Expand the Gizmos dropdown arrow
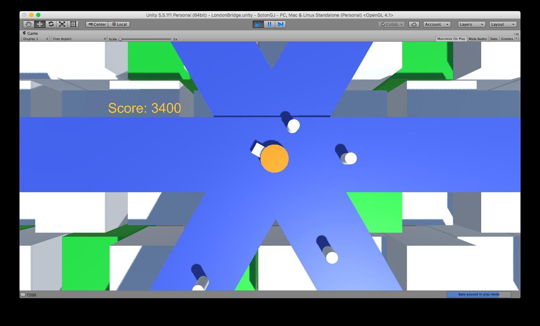 point(516,39)
